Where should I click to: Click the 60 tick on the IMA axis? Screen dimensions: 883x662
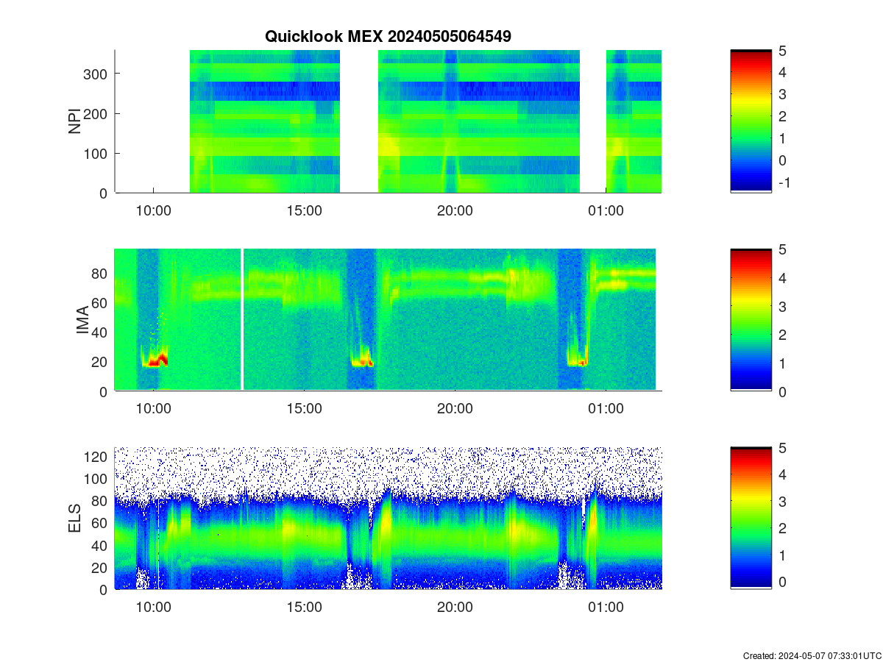point(100,302)
